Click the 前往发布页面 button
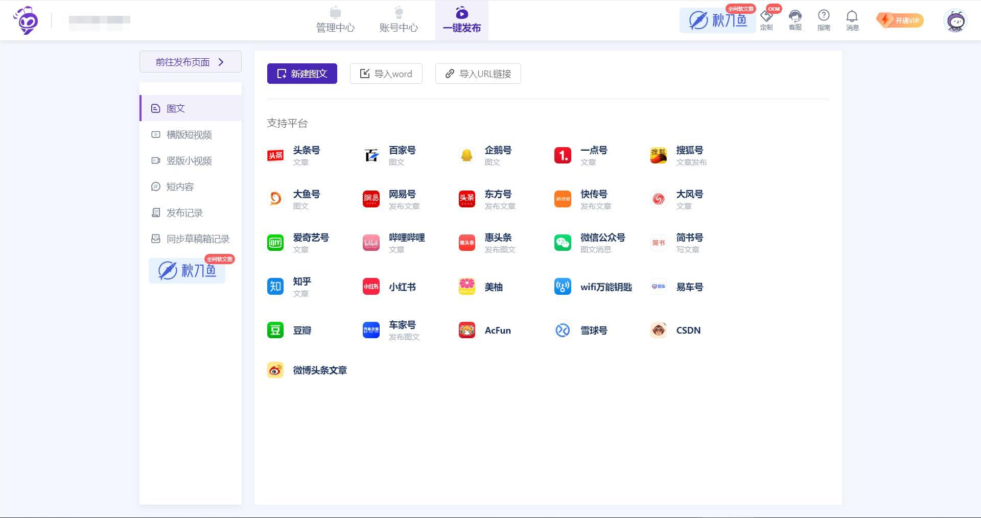This screenshot has height=518, width=981. click(191, 62)
